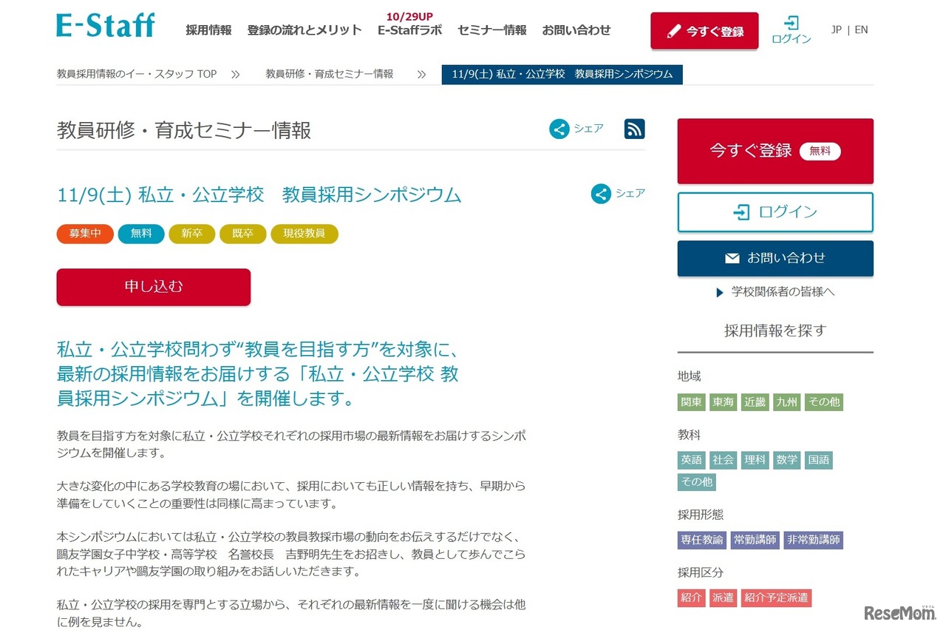Click the login icon in the top header

click(790, 23)
